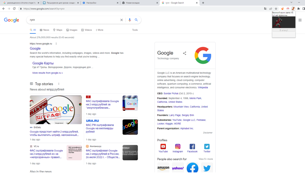Clear the search box with the X icon
This screenshot has width=305, height=191.
coord(121,20)
